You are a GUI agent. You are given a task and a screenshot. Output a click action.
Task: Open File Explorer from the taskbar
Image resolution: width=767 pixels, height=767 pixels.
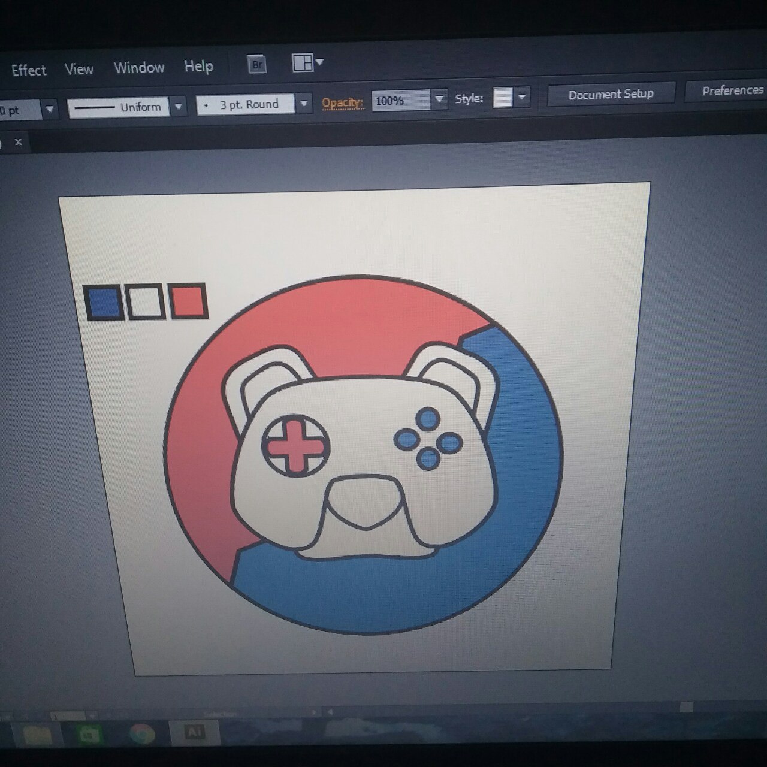pos(37,733)
